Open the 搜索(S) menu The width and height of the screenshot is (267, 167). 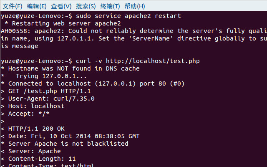pyautogui.click(x=86, y=6)
